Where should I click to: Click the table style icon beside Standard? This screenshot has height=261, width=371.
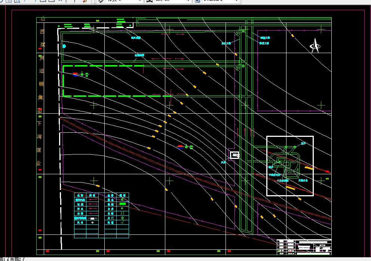tap(197, 1)
